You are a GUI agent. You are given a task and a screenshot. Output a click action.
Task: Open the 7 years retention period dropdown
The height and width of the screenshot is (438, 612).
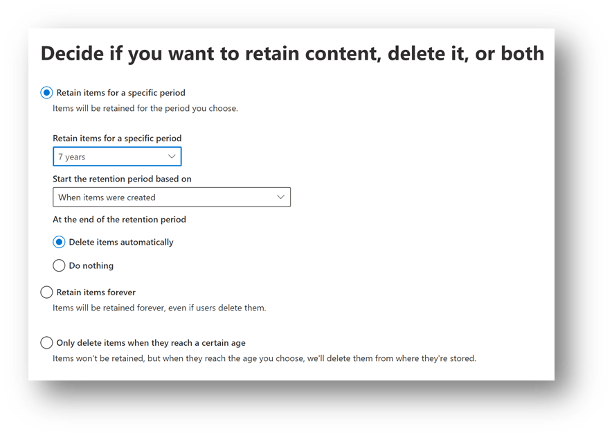tap(117, 157)
